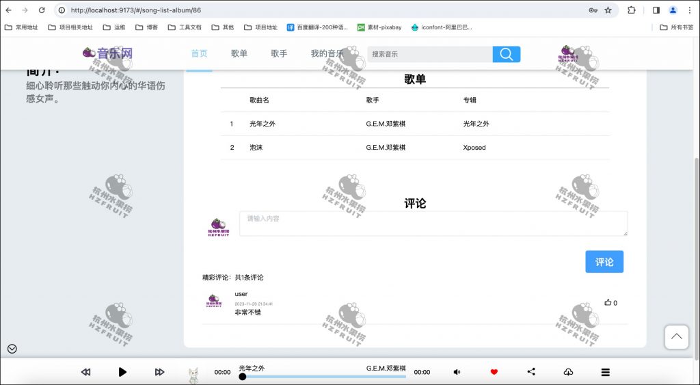Open the 常用地址 bookmark folder
700x385 pixels.
tap(21, 27)
